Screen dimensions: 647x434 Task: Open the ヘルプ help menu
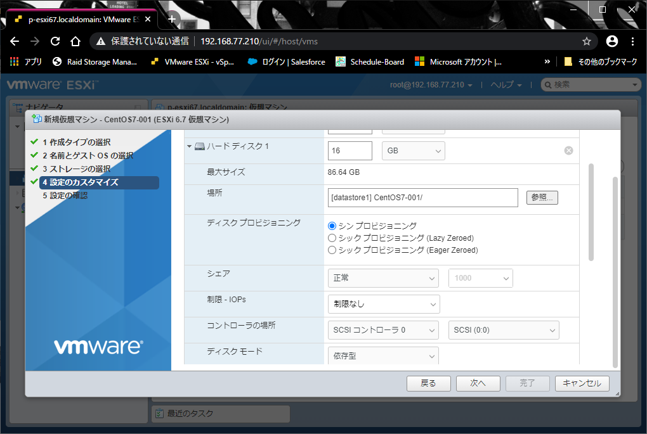[x=506, y=85]
